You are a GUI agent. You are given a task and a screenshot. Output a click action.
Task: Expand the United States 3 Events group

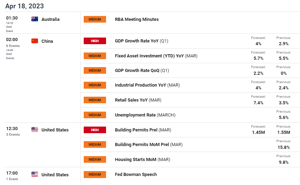[x=13, y=135]
